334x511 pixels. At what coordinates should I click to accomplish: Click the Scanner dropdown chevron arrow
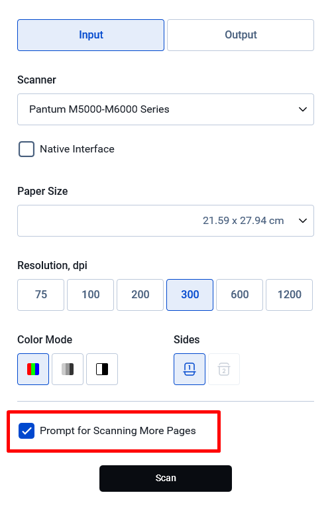[303, 109]
